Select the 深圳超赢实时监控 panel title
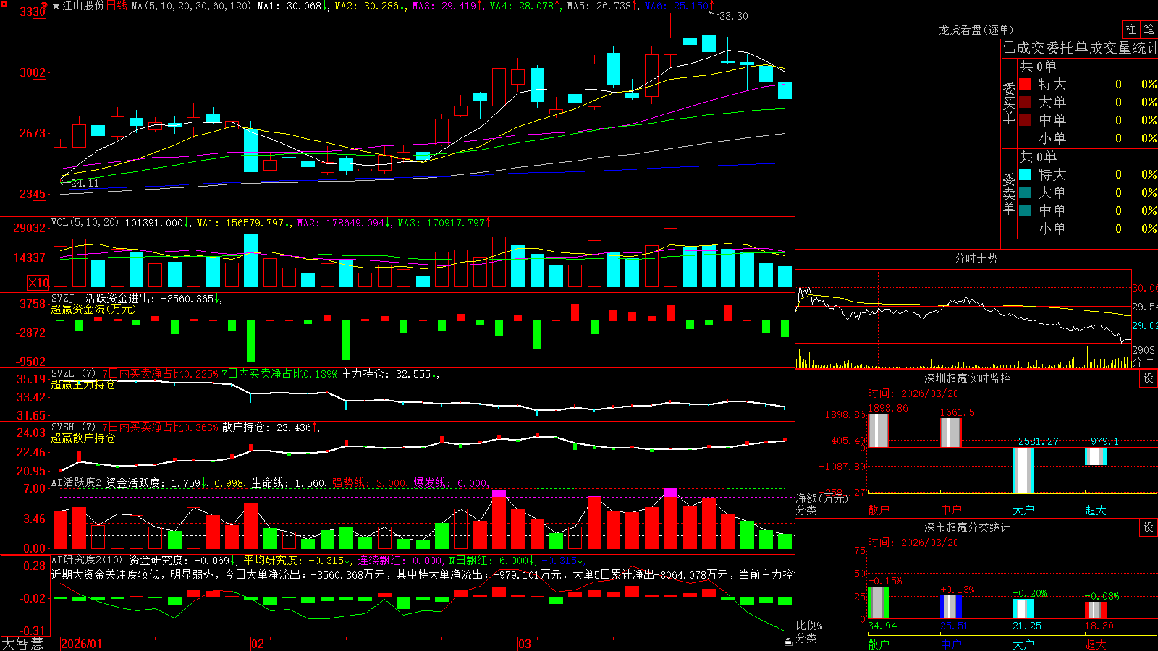 pos(967,378)
